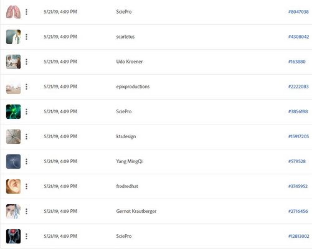
Task: Open the ear image thumbnail
Action: coord(13,186)
